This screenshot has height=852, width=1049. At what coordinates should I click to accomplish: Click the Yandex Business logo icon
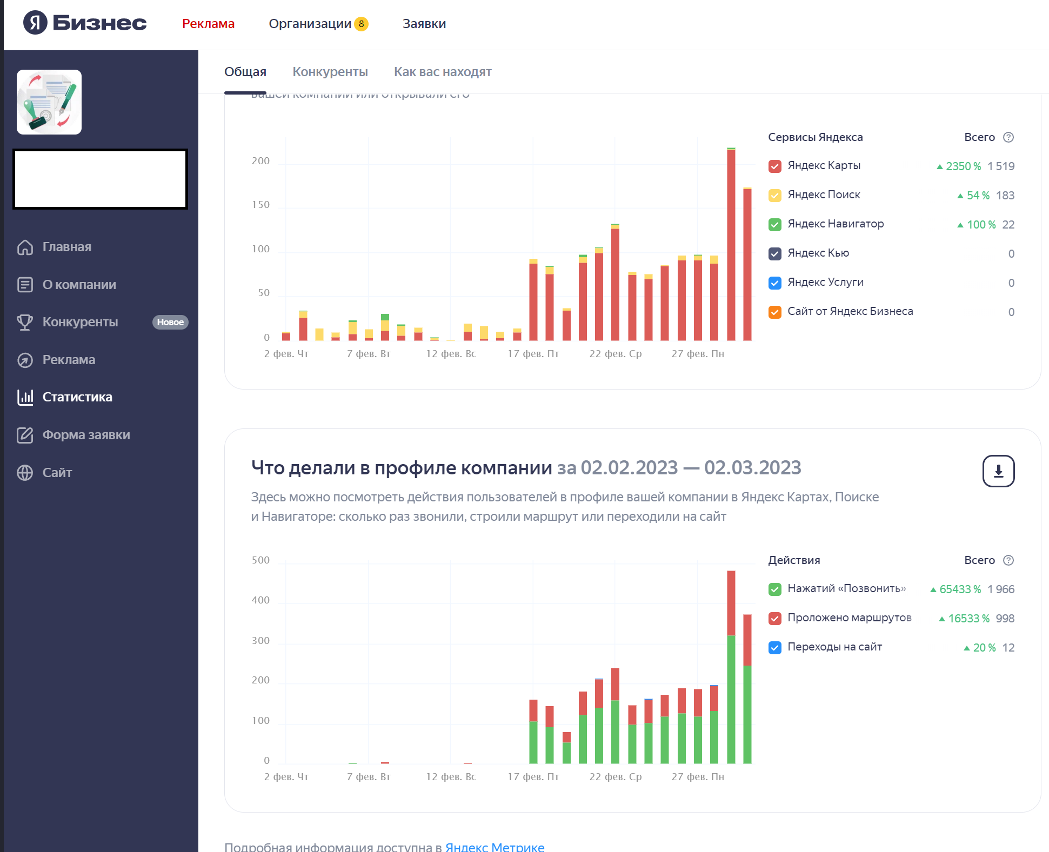[x=35, y=23]
